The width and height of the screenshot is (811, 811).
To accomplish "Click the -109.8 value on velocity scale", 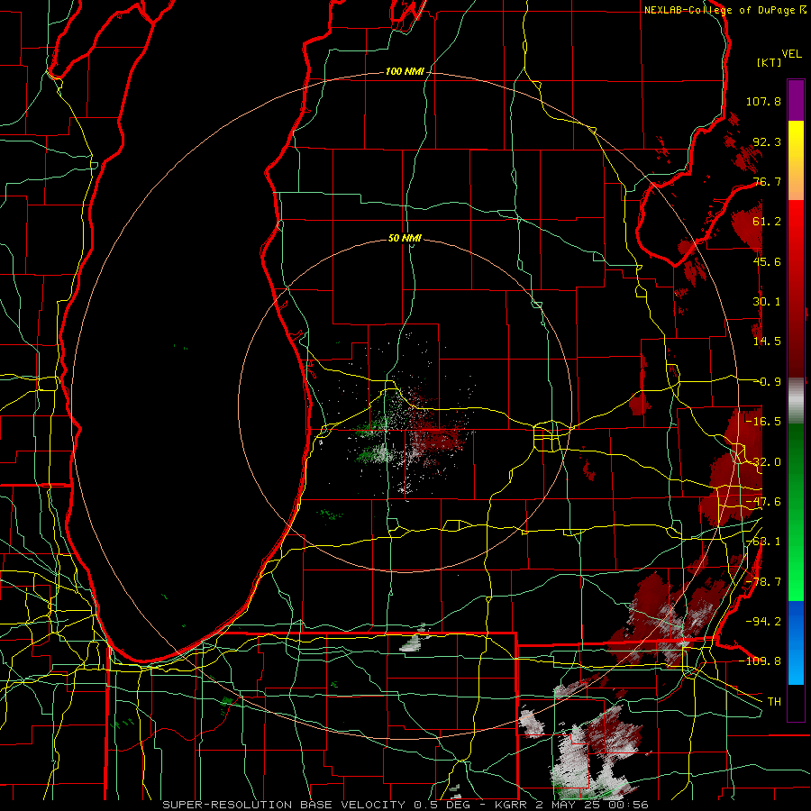I will [x=761, y=661].
